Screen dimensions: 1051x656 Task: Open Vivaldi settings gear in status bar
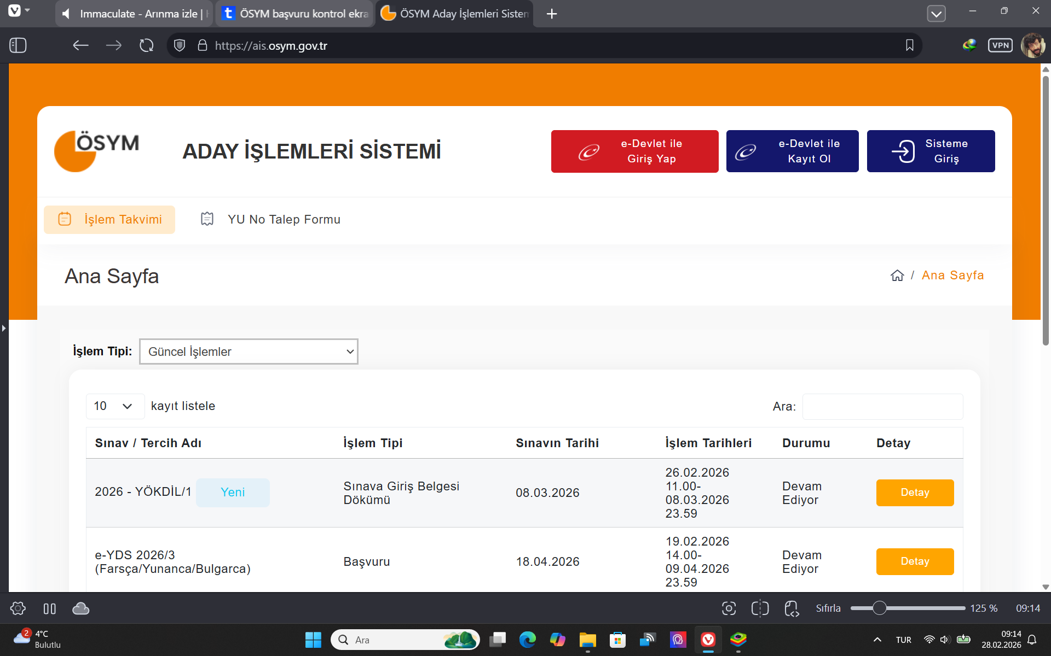coord(18,608)
